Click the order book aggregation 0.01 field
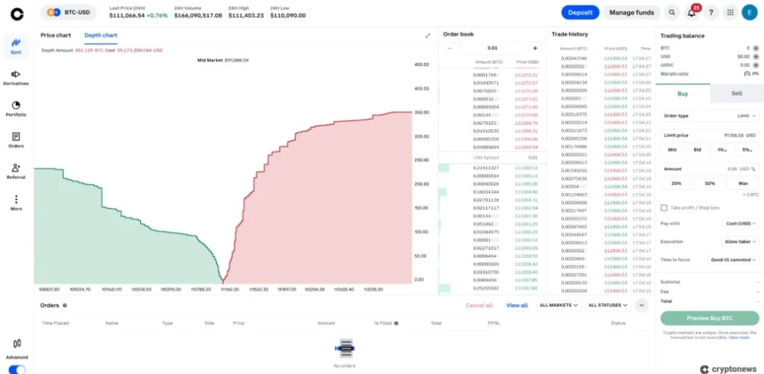This screenshot has height=374, width=764. [492, 48]
